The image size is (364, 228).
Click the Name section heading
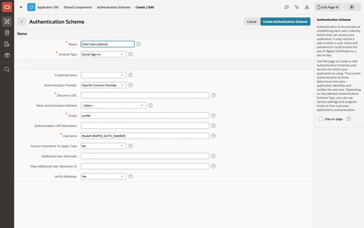point(22,34)
